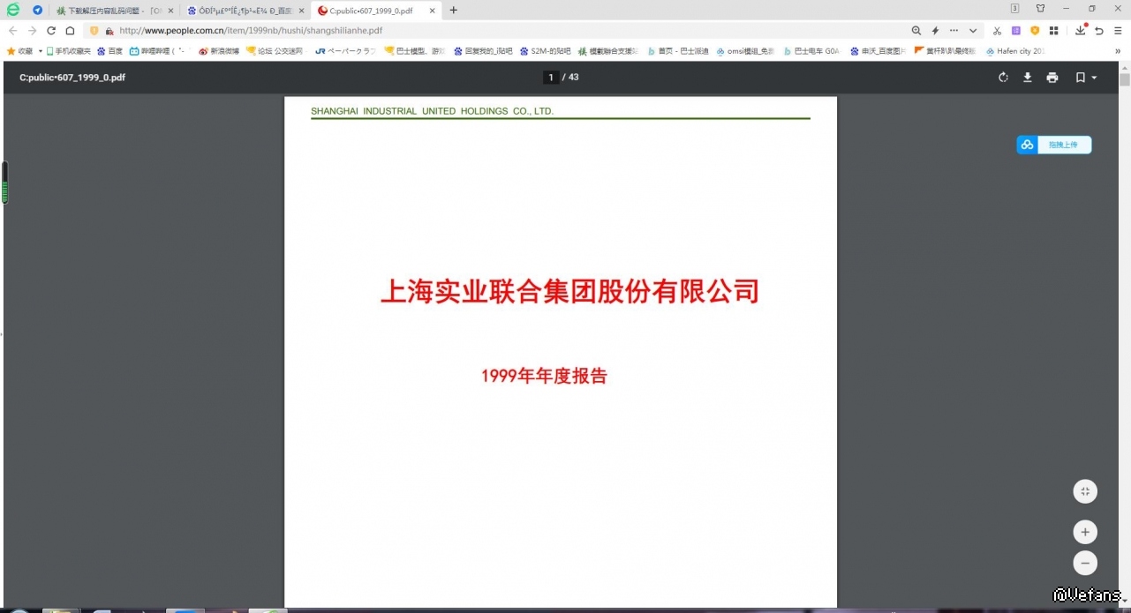This screenshot has width=1131, height=613.
Task: Zoom out using the minus button
Action: tap(1085, 563)
